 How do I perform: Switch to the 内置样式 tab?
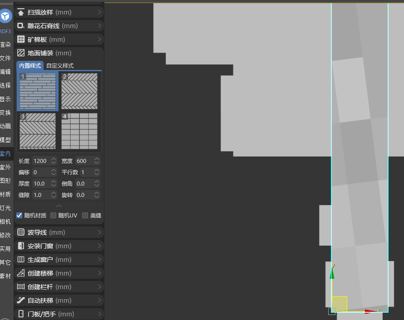(30, 66)
